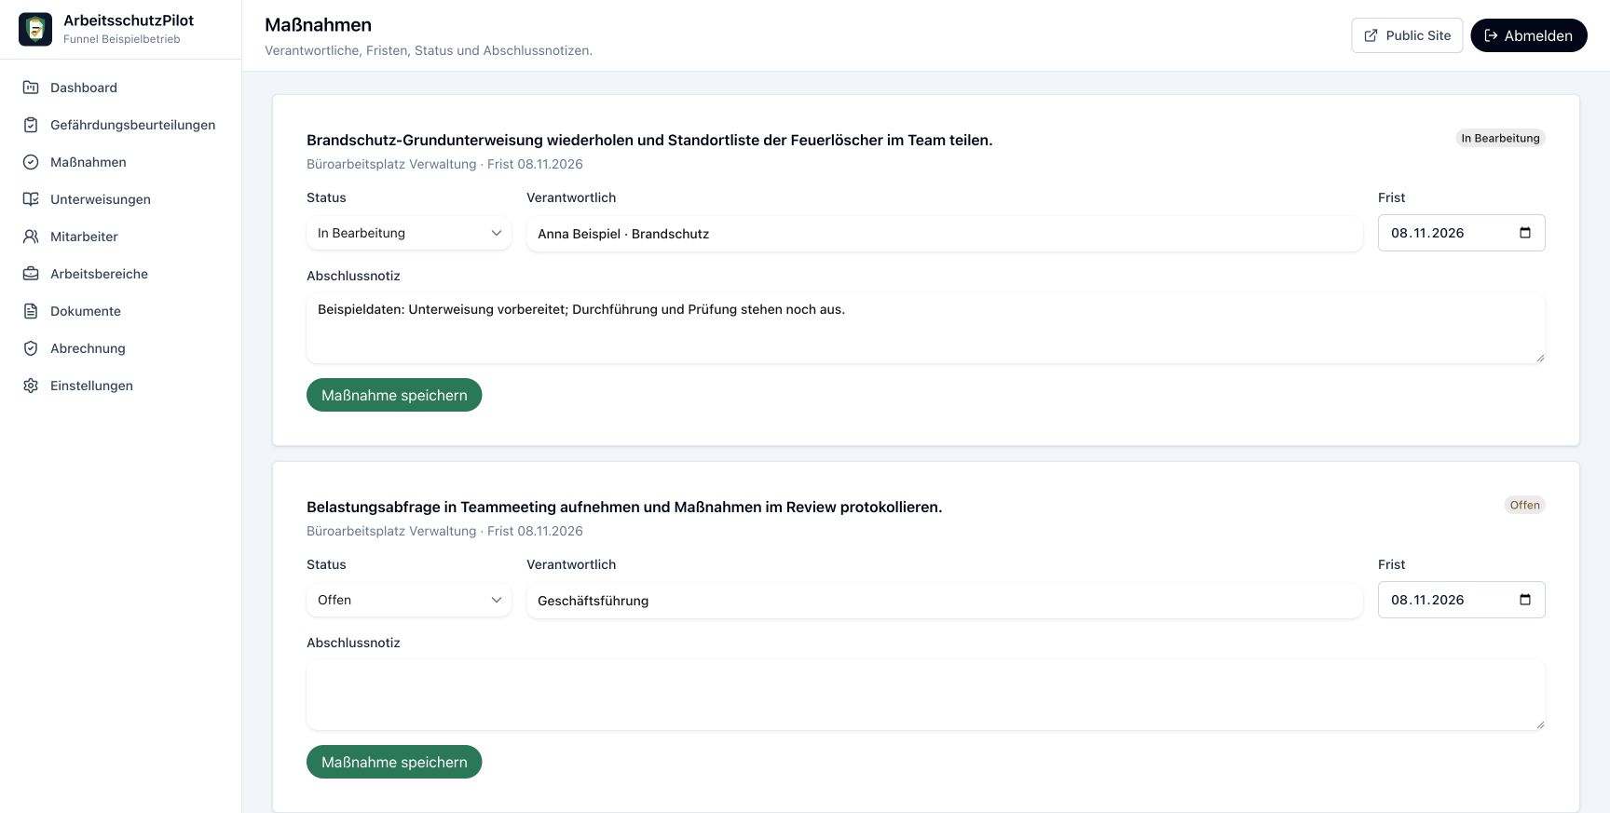Open Dashboard via its sidebar icon
The image size is (1610, 813).
point(31,88)
